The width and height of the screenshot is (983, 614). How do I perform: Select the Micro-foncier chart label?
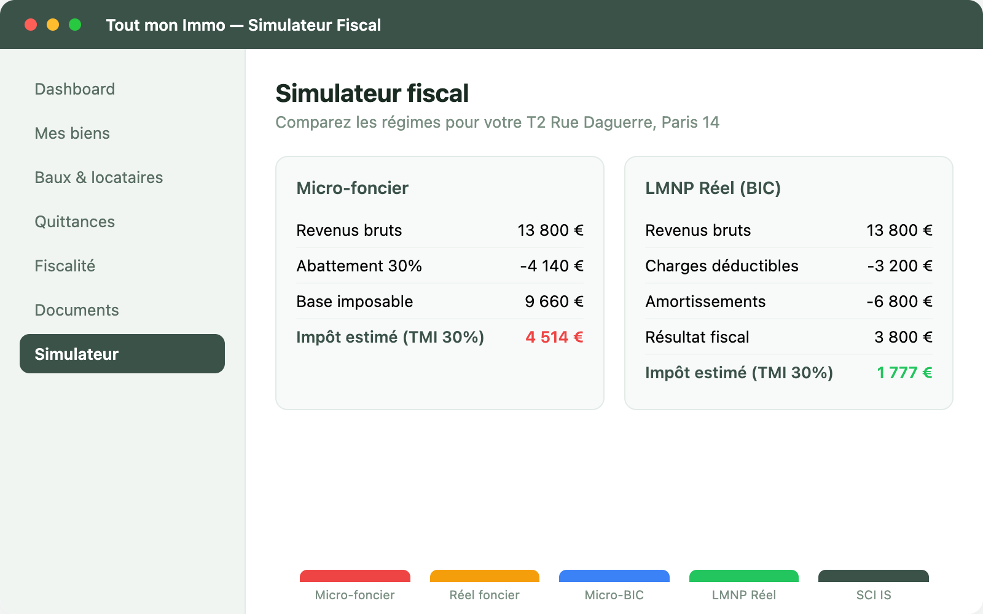point(355,595)
